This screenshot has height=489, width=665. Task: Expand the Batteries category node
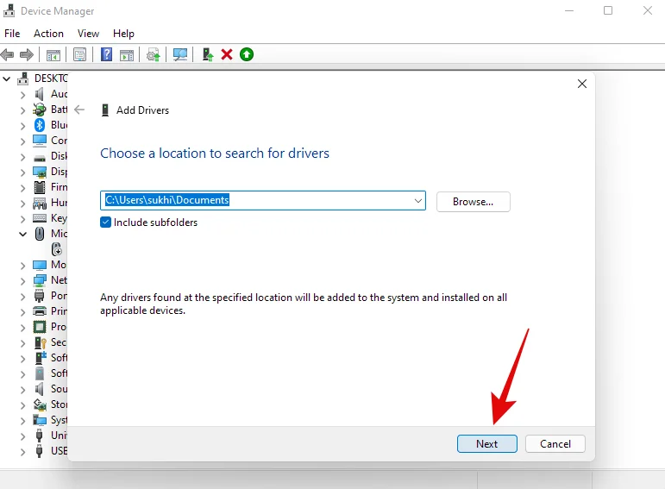click(x=23, y=110)
